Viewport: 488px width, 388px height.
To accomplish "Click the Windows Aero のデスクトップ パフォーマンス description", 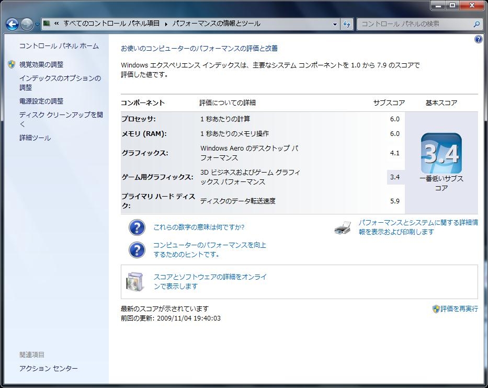I will click(x=249, y=153).
